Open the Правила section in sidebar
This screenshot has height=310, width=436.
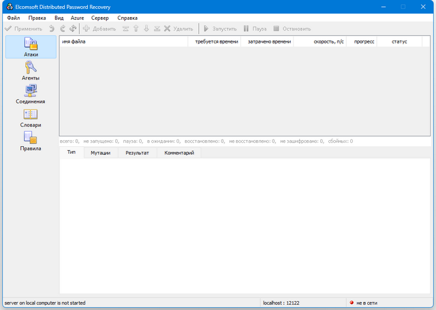(31, 141)
